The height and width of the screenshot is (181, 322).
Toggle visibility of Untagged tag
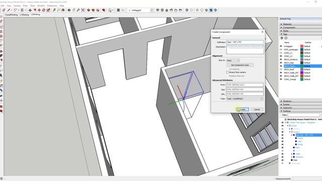[x=281, y=46]
